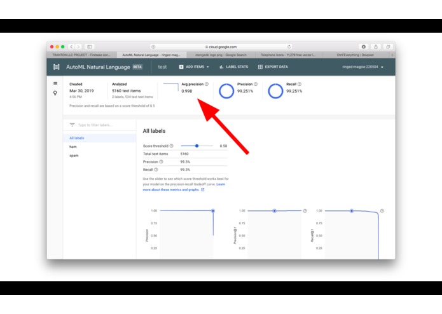This screenshot has height=314, width=442.
Task: Select the ham label
Action: 99,147
